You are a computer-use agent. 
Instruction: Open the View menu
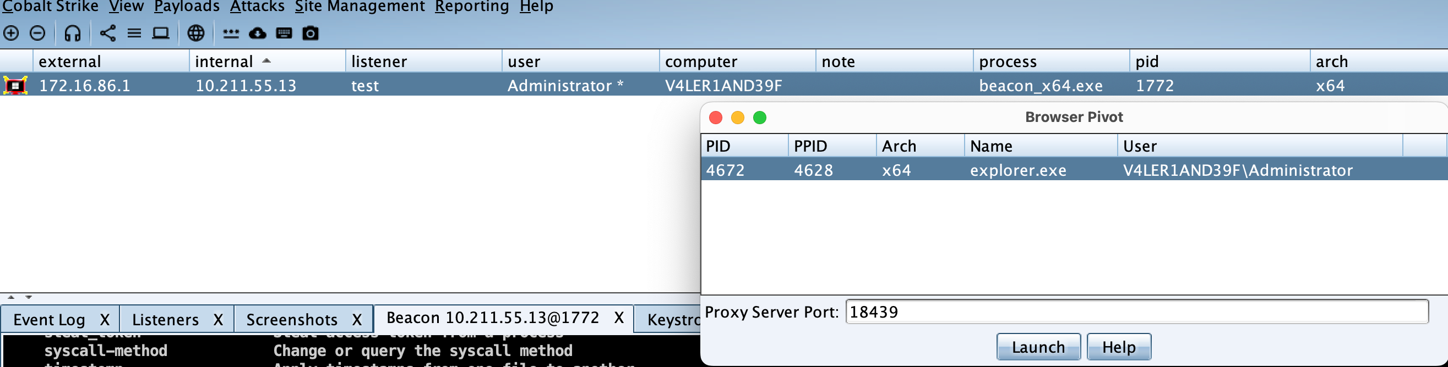[x=127, y=6]
